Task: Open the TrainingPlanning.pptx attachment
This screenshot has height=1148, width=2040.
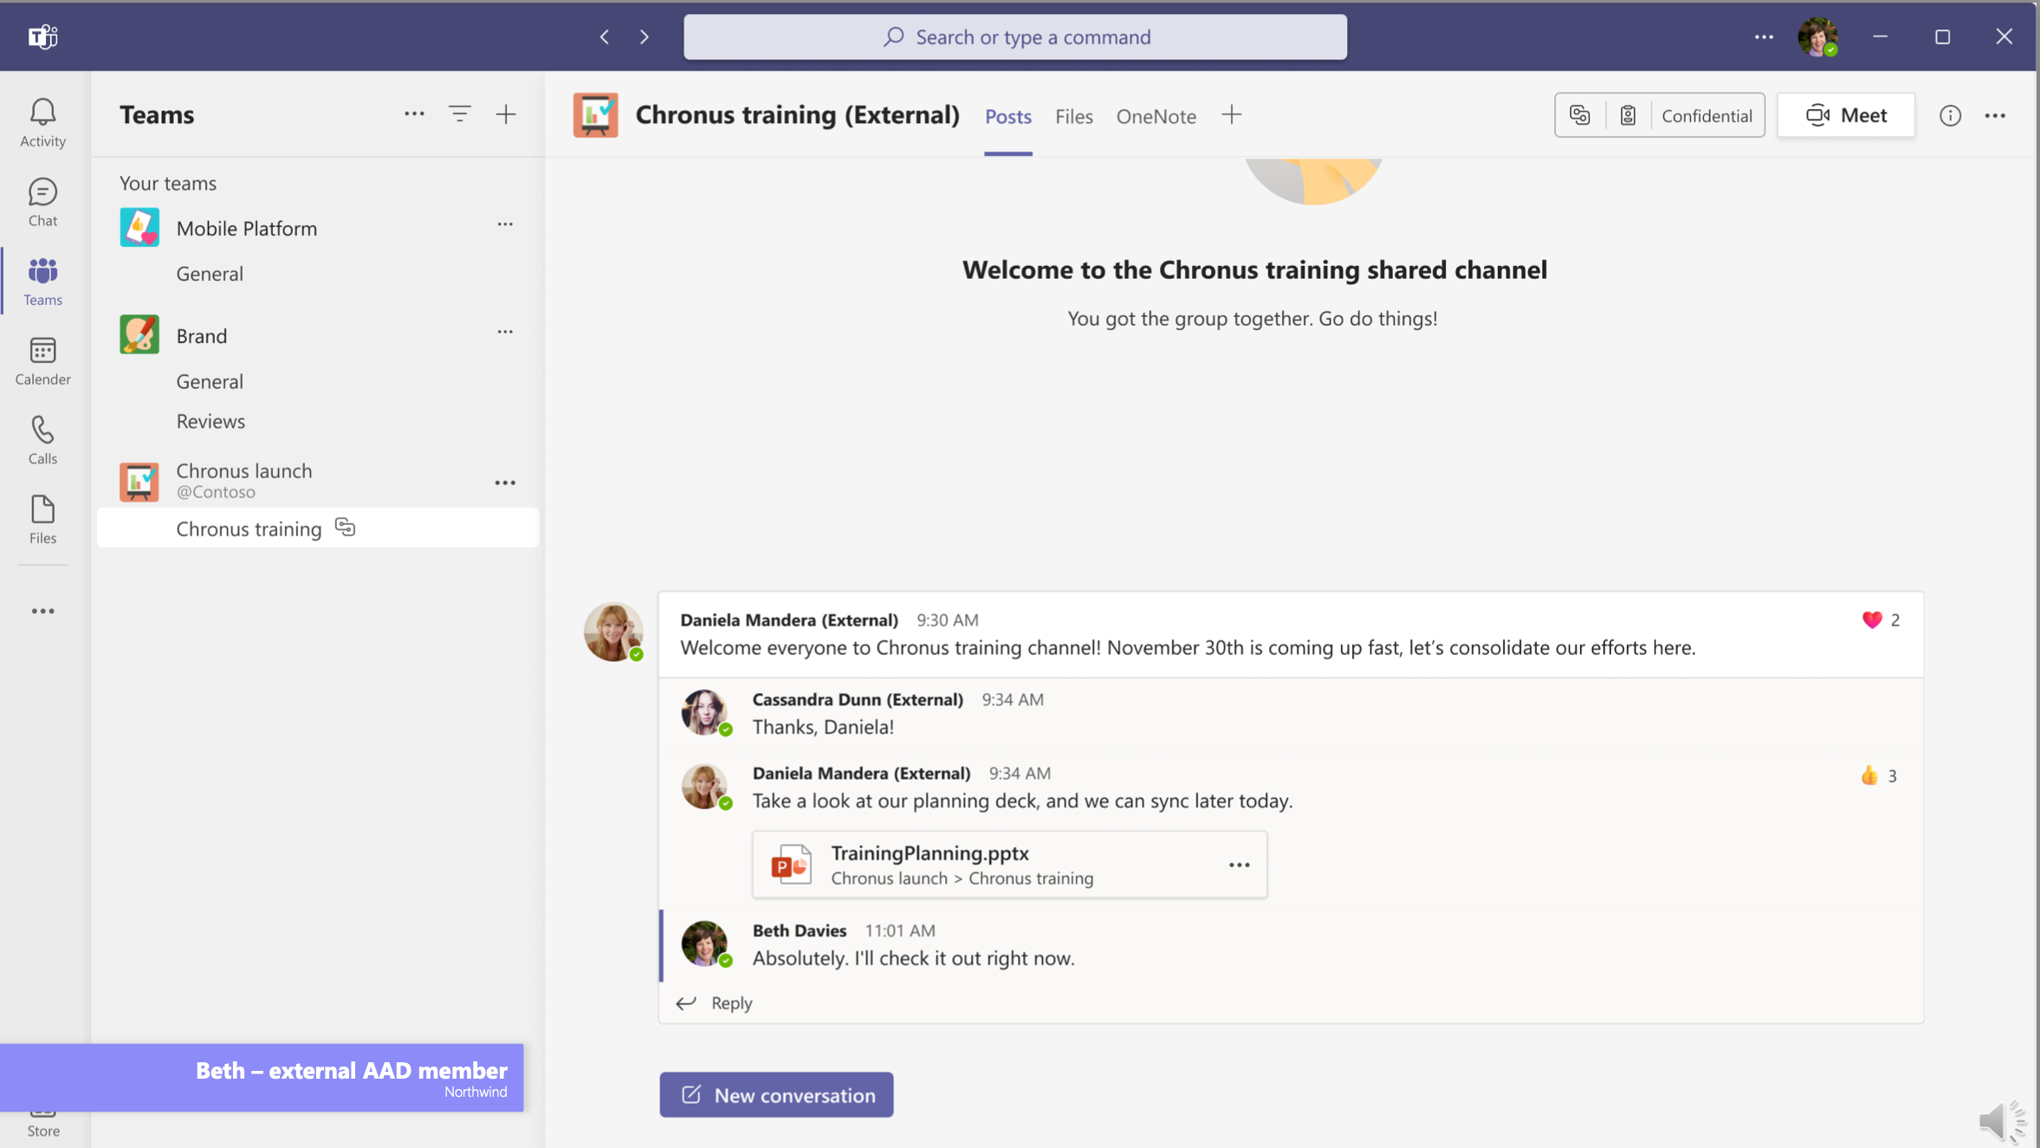Action: click(x=1009, y=864)
